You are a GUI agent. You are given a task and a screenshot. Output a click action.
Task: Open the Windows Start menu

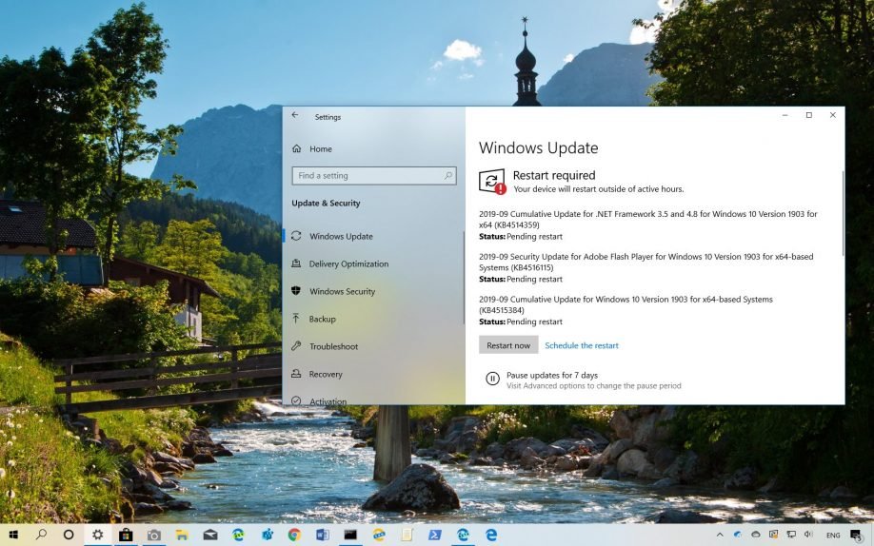(13, 535)
